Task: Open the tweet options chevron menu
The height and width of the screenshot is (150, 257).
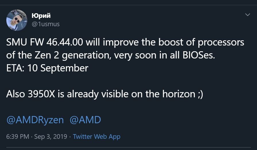Action: point(248,15)
